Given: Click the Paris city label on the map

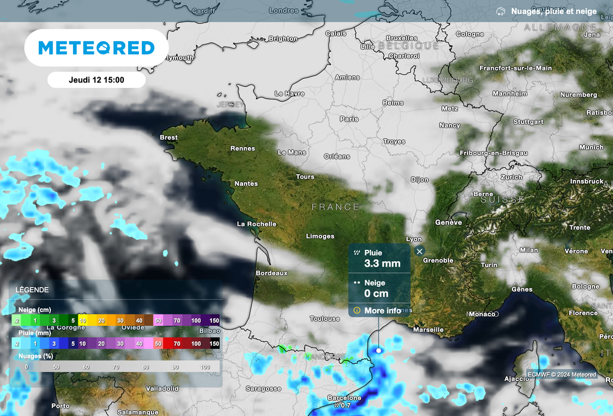Looking at the screenshot, I should (349, 119).
